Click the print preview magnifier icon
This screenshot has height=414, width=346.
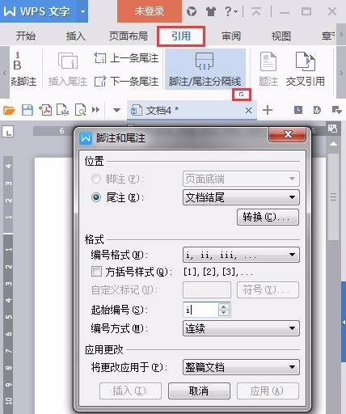coord(80,110)
